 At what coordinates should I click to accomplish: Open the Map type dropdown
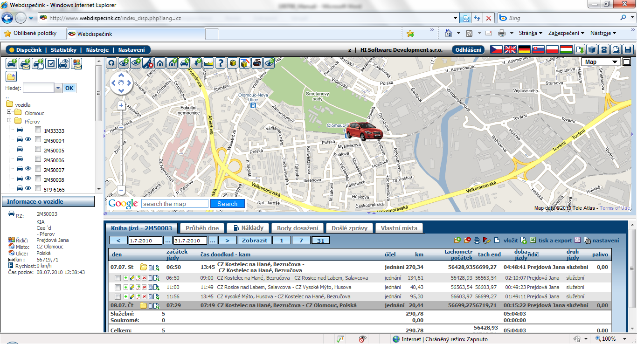(602, 62)
